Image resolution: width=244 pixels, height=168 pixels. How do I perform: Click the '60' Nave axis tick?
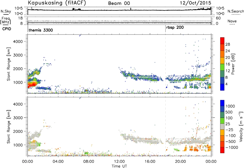(x=218, y=18)
